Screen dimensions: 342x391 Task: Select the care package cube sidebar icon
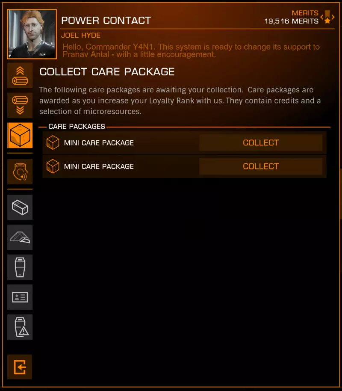(20, 136)
